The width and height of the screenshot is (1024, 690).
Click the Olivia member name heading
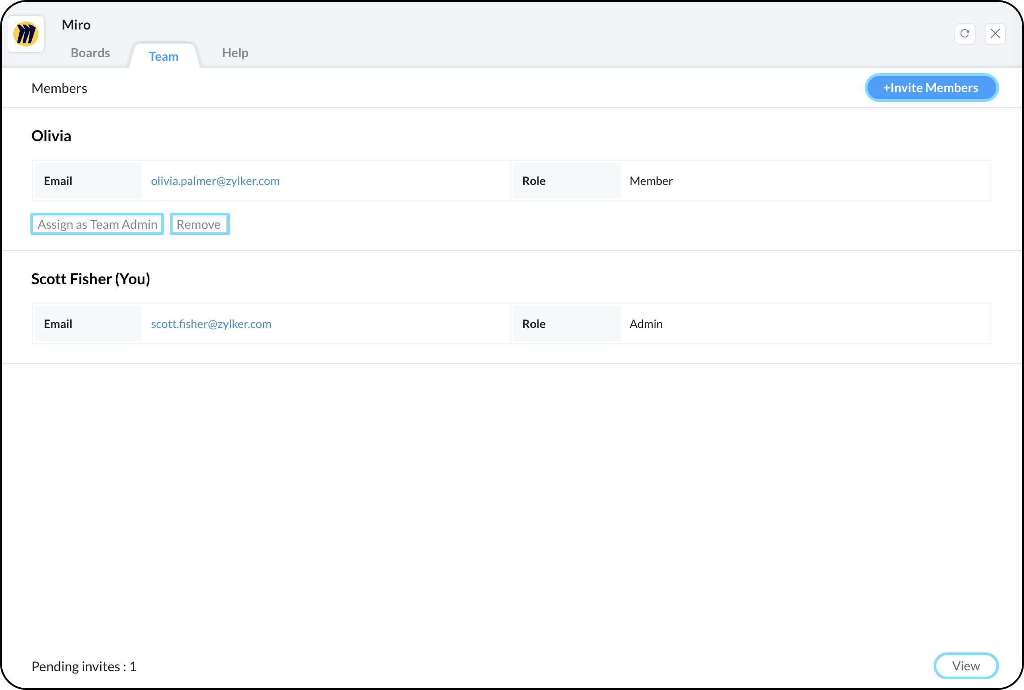pyautogui.click(x=51, y=136)
